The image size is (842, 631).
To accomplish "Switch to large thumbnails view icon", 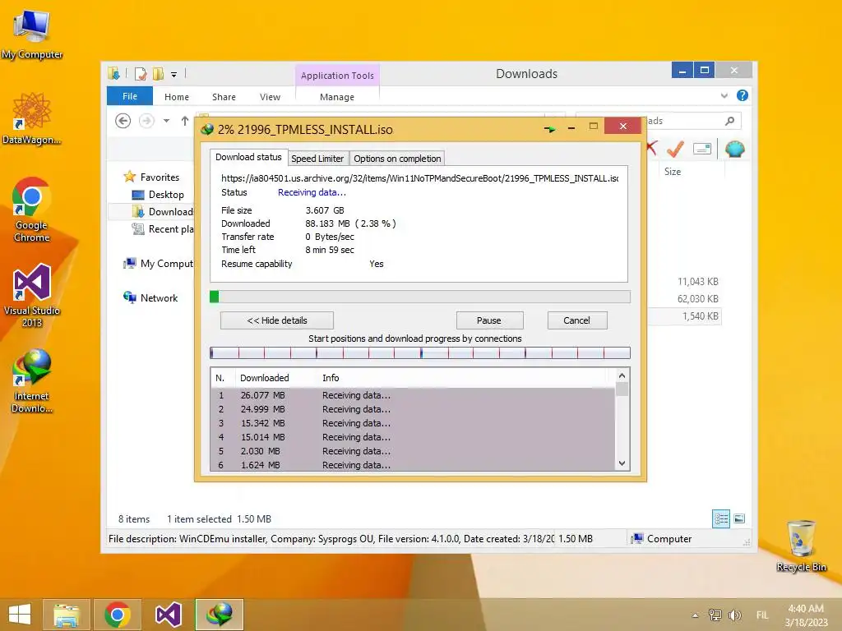I will coord(739,518).
